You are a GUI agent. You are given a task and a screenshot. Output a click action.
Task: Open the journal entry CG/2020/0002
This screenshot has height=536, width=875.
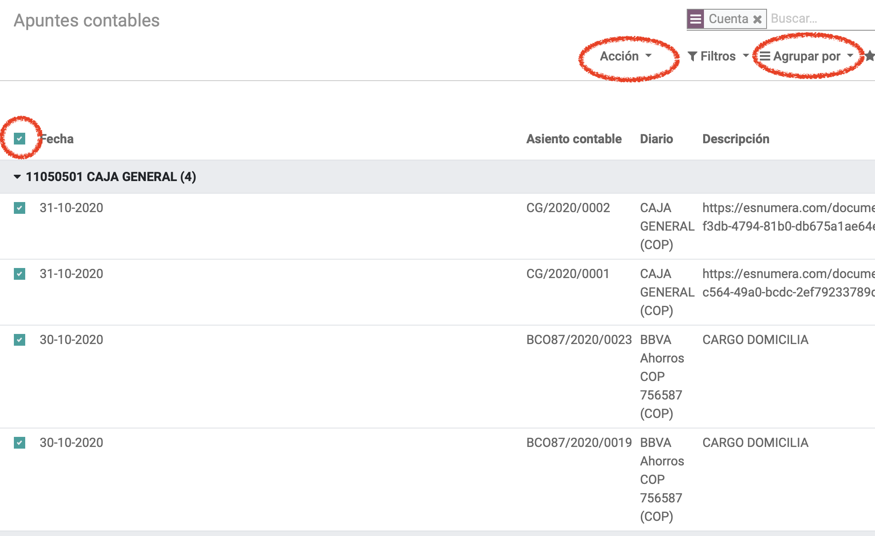pyautogui.click(x=568, y=208)
